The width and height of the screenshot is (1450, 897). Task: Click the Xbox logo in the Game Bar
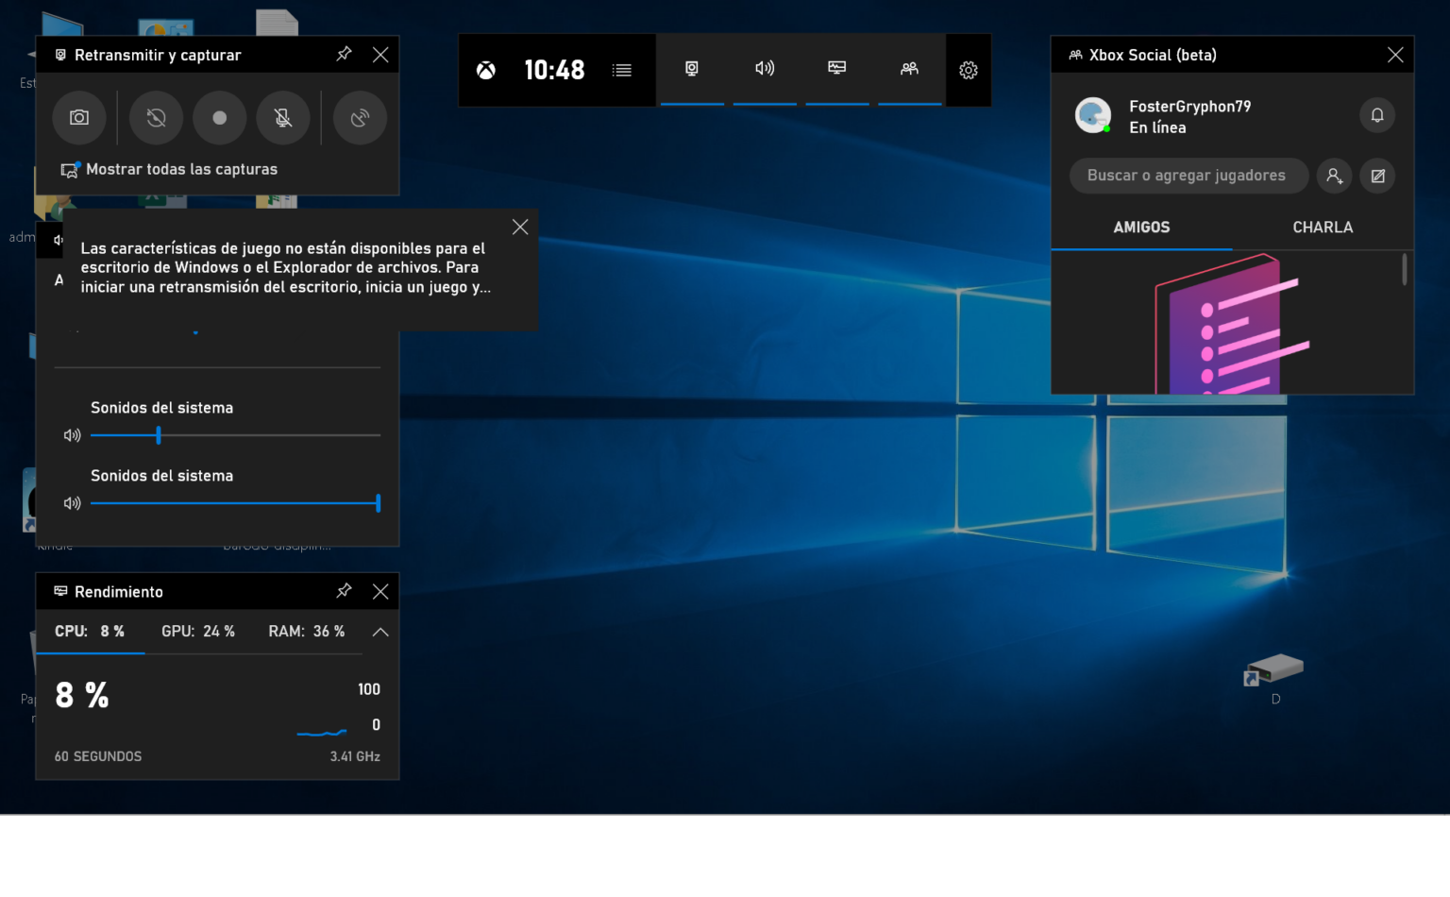pos(486,70)
